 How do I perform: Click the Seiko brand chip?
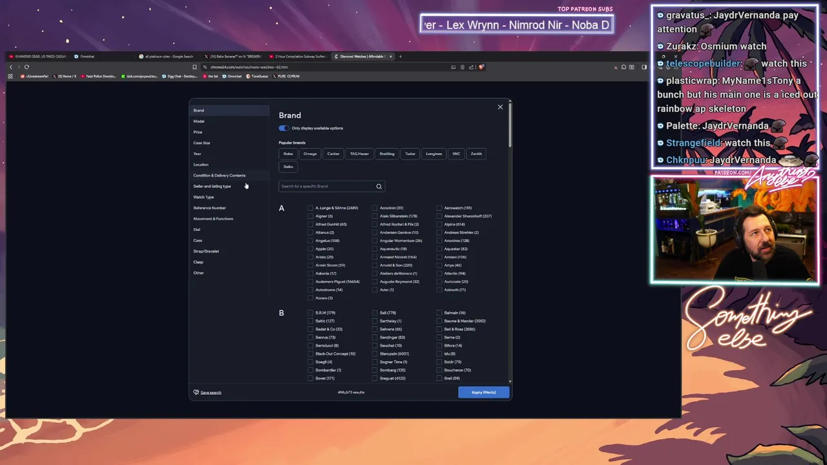(x=288, y=167)
